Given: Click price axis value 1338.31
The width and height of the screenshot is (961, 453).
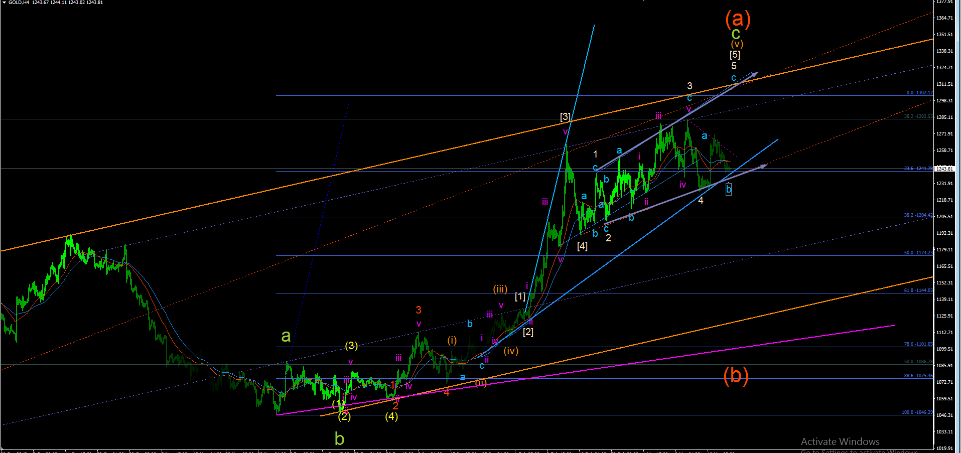Looking at the screenshot, I should pyautogui.click(x=944, y=51).
